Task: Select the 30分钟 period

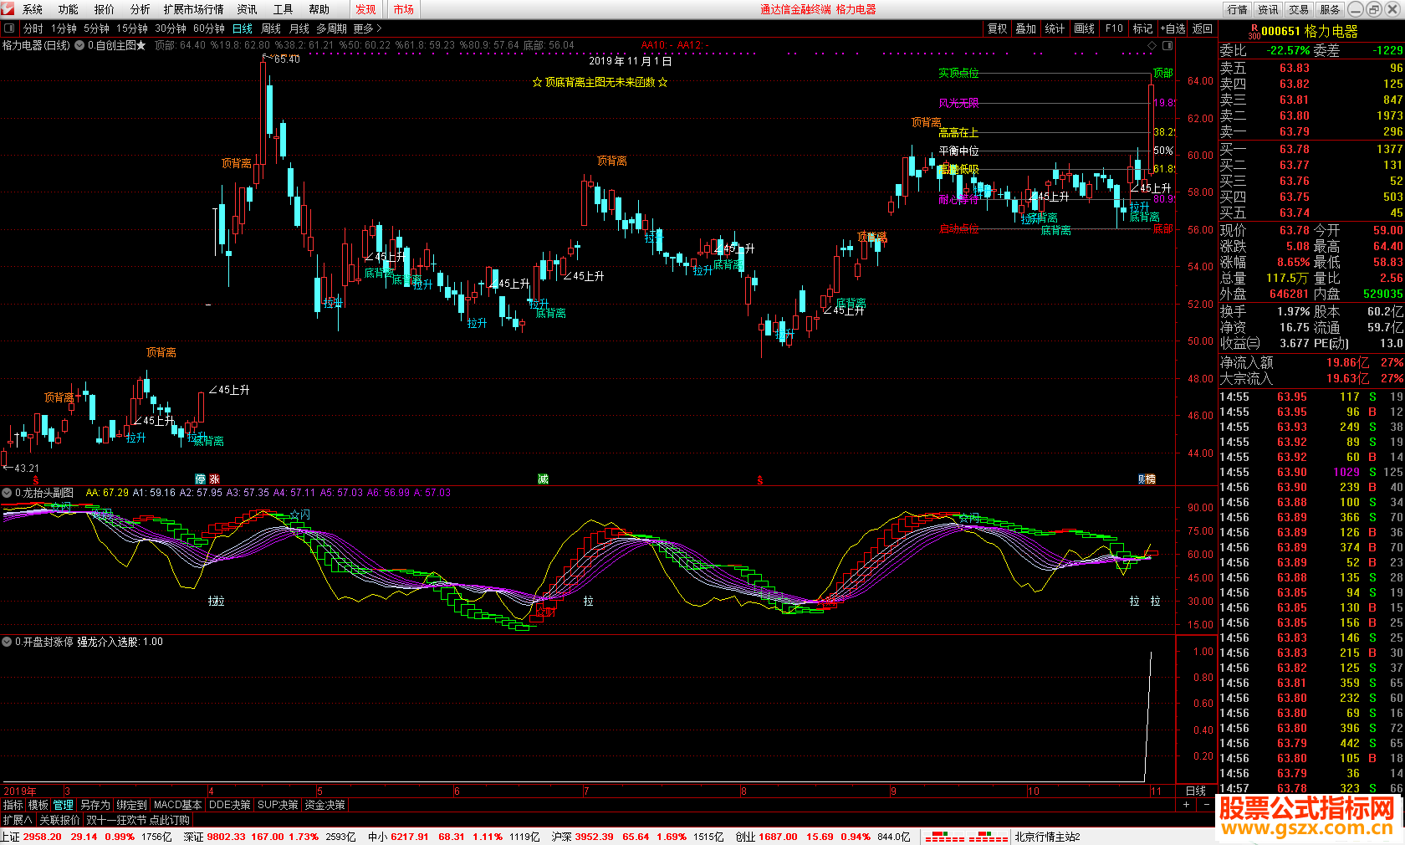Action: (170, 28)
